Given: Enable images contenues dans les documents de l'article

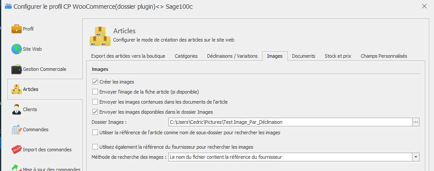Looking at the screenshot, I should point(95,102).
